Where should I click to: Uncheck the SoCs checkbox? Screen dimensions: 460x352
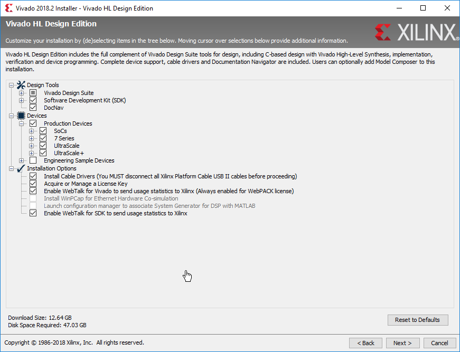tap(43, 131)
